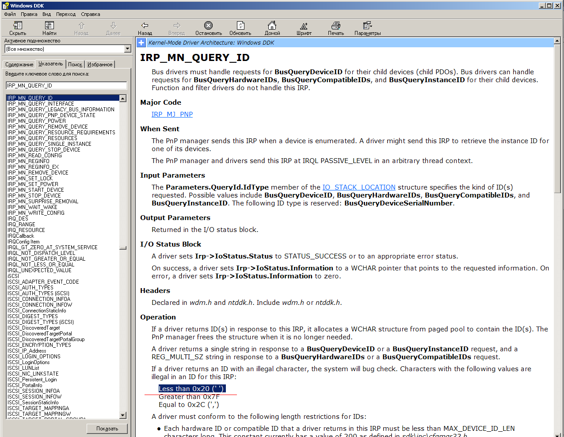The width and height of the screenshot is (564, 437).
Task: Switch to the Указатель tab
Action: point(51,64)
